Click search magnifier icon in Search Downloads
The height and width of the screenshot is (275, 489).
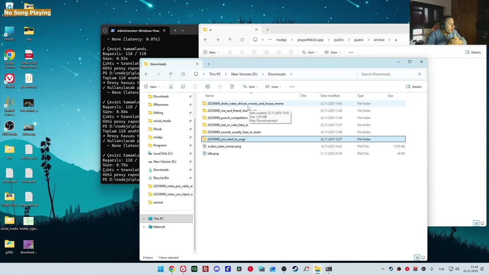419,74
